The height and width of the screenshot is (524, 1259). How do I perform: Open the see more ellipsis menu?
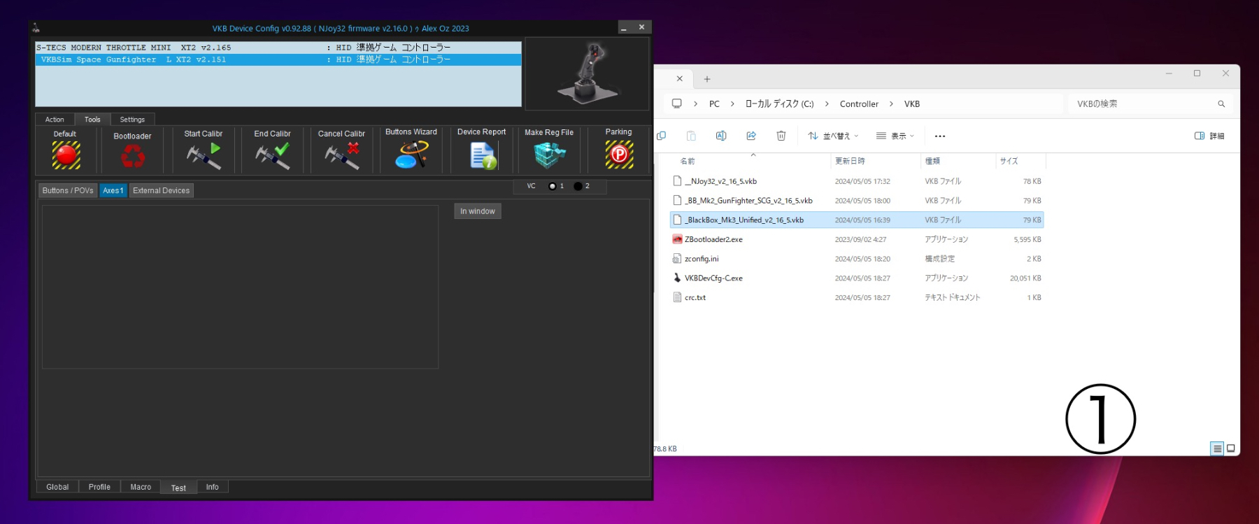click(x=940, y=136)
